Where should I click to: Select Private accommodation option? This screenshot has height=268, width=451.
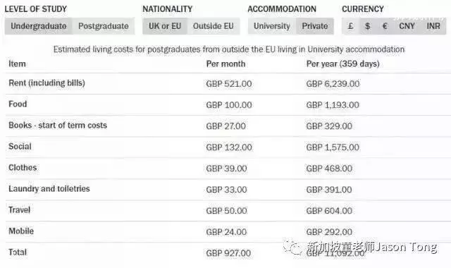(x=315, y=26)
